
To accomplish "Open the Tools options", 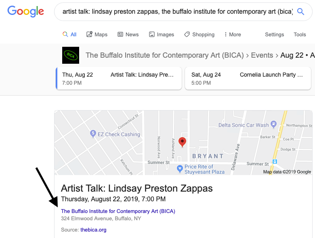I will click(x=300, y=35).
